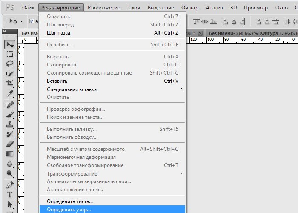Close the document tab before Без имени-3
Viewport: 298px width, 213px height.
[200, 33]
